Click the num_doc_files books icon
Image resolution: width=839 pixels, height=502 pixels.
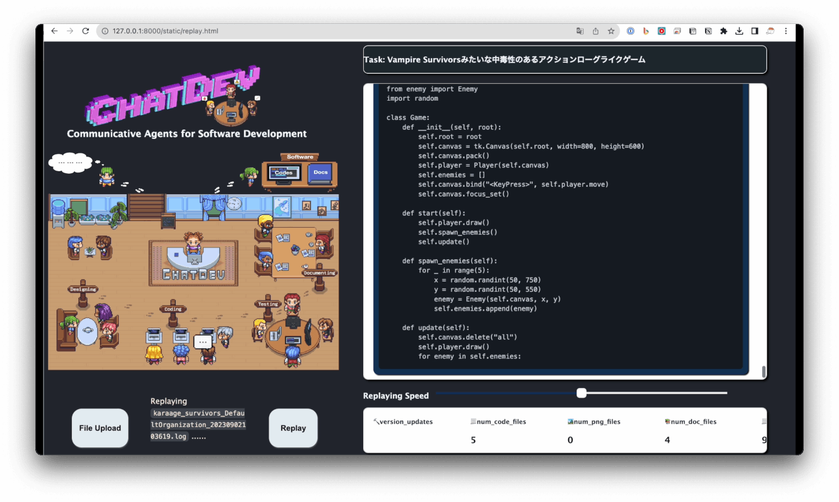(668, 422)
